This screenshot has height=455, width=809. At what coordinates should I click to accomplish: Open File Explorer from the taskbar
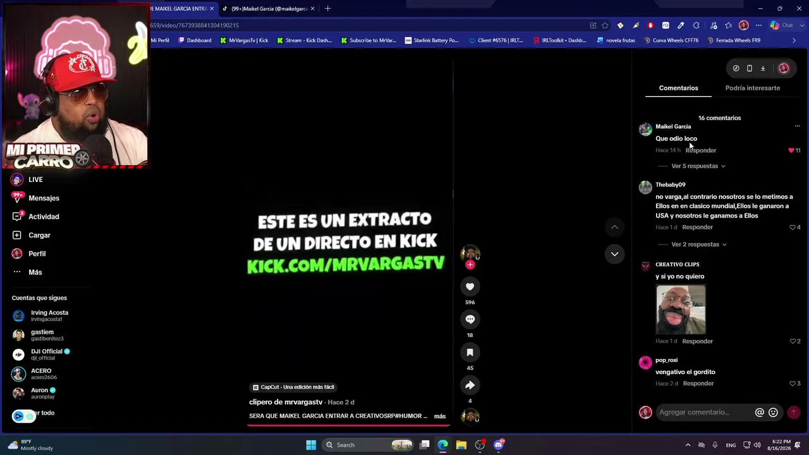[461, 445]
